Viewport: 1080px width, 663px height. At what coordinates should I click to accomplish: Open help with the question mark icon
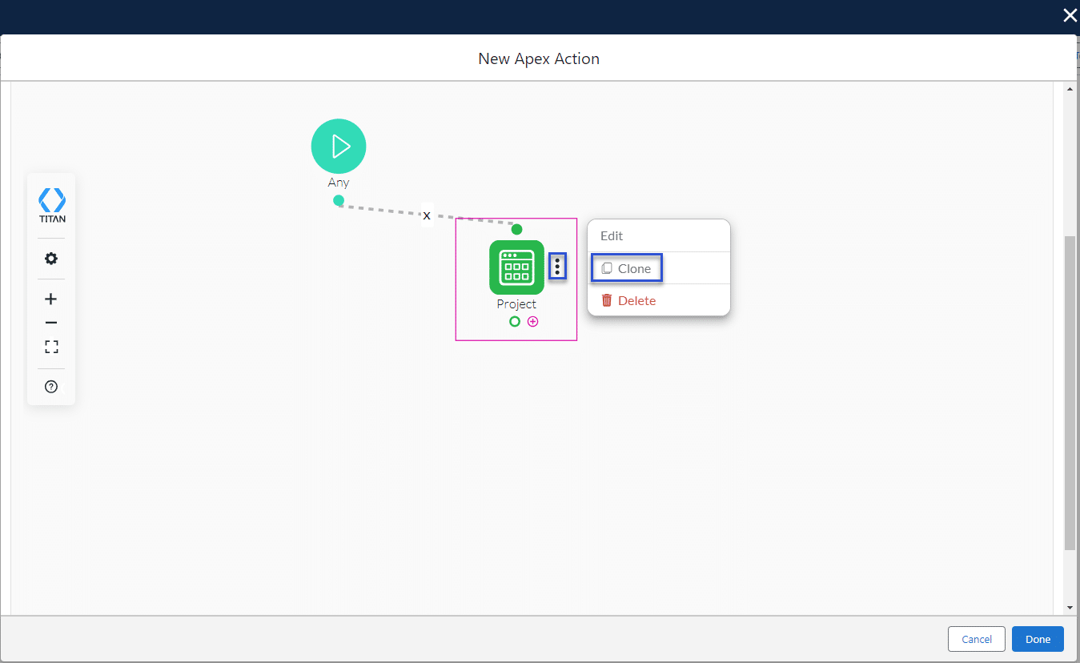[x=51, y=387]
